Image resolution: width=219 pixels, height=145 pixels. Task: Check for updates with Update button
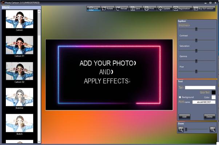[164, 9]
